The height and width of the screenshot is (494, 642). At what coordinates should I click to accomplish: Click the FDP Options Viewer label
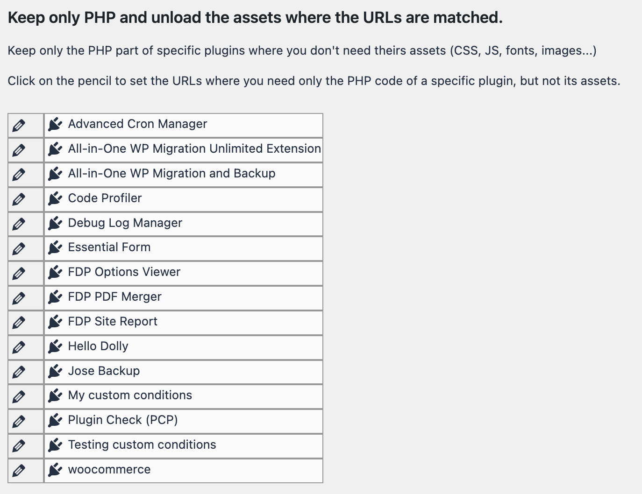(x=124, y=273)
